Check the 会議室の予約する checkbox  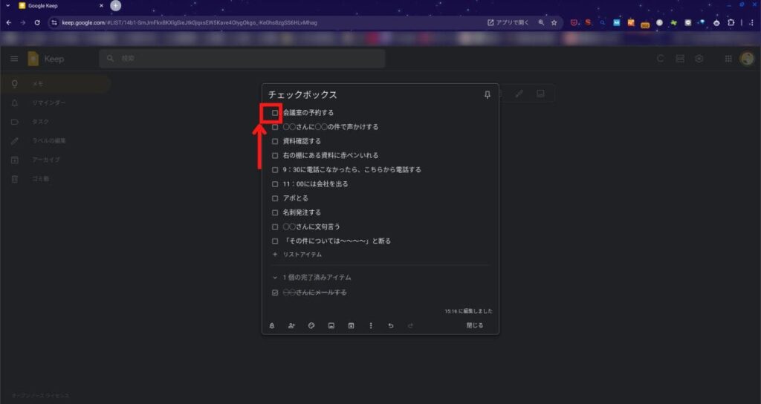click(x=275, y=113)
